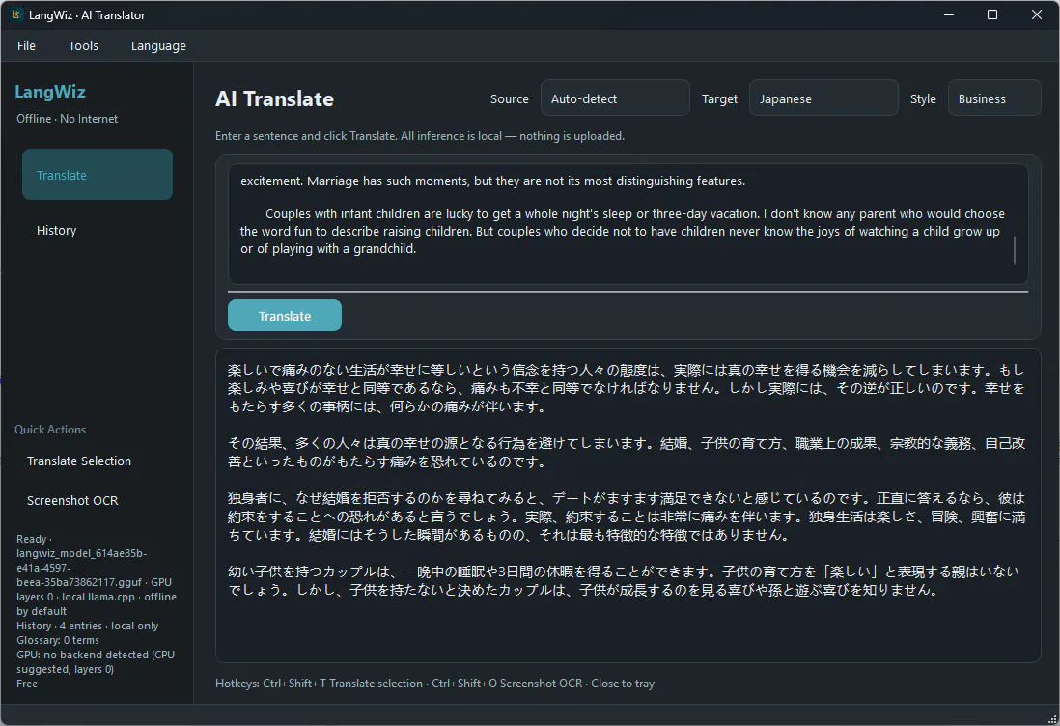Click the Hotkeys hint text at bottom
The width and height of the screenshot is (1060, 726).
434,684
